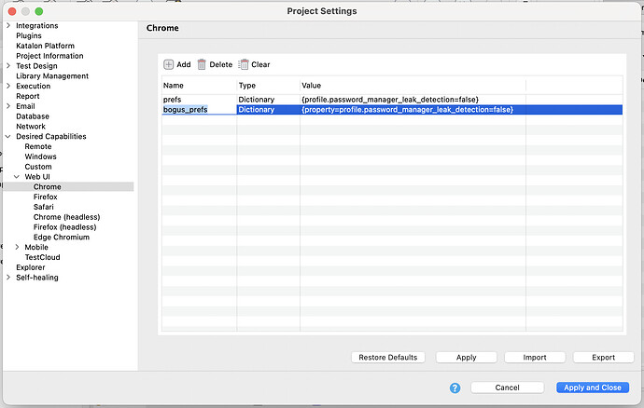Screen dimensions: 644x408
Task: Click the Dictionary type of prefs row
Action: pyautogui.click(x=268, y=100)
